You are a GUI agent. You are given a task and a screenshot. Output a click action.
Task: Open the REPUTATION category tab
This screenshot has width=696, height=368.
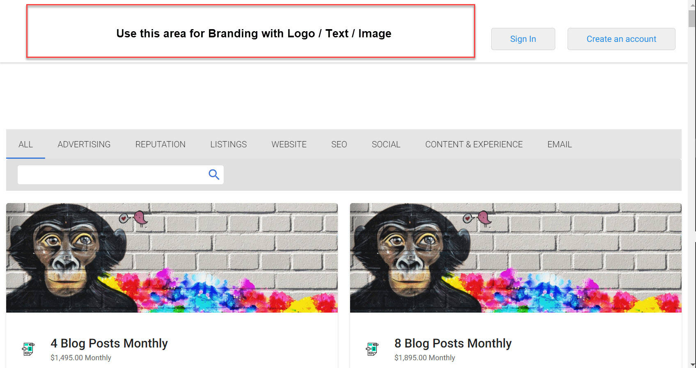coord(160,144)
